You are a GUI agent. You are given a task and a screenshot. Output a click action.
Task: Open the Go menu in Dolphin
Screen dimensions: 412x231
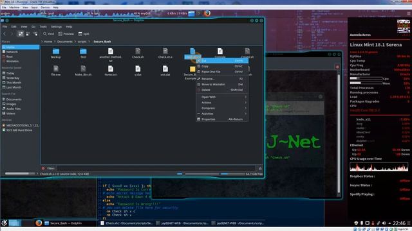point(33,27)
